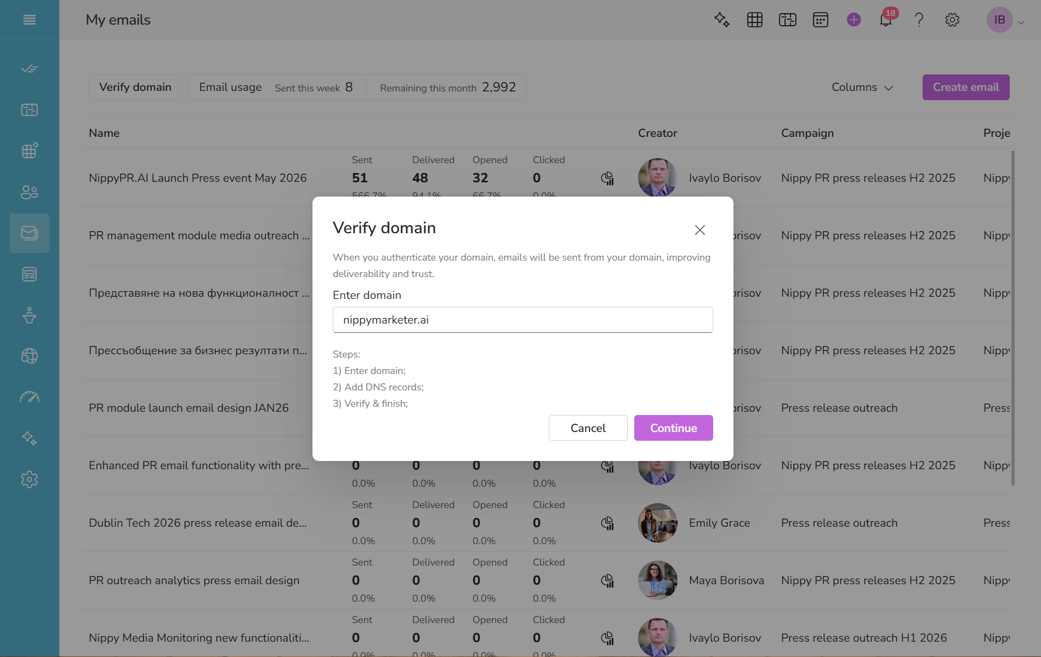Open the calendar icon in top bar
The width and height of the screenshot is (1041, 657).
[821, 20]
